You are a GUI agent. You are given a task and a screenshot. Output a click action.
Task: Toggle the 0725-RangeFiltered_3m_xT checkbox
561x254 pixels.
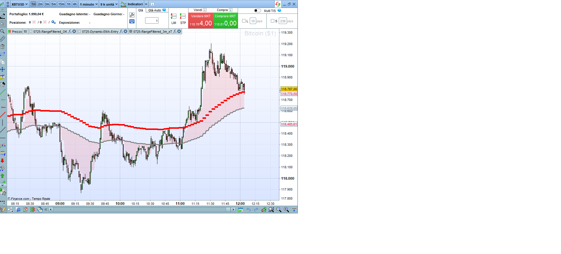tap(131, 32)
